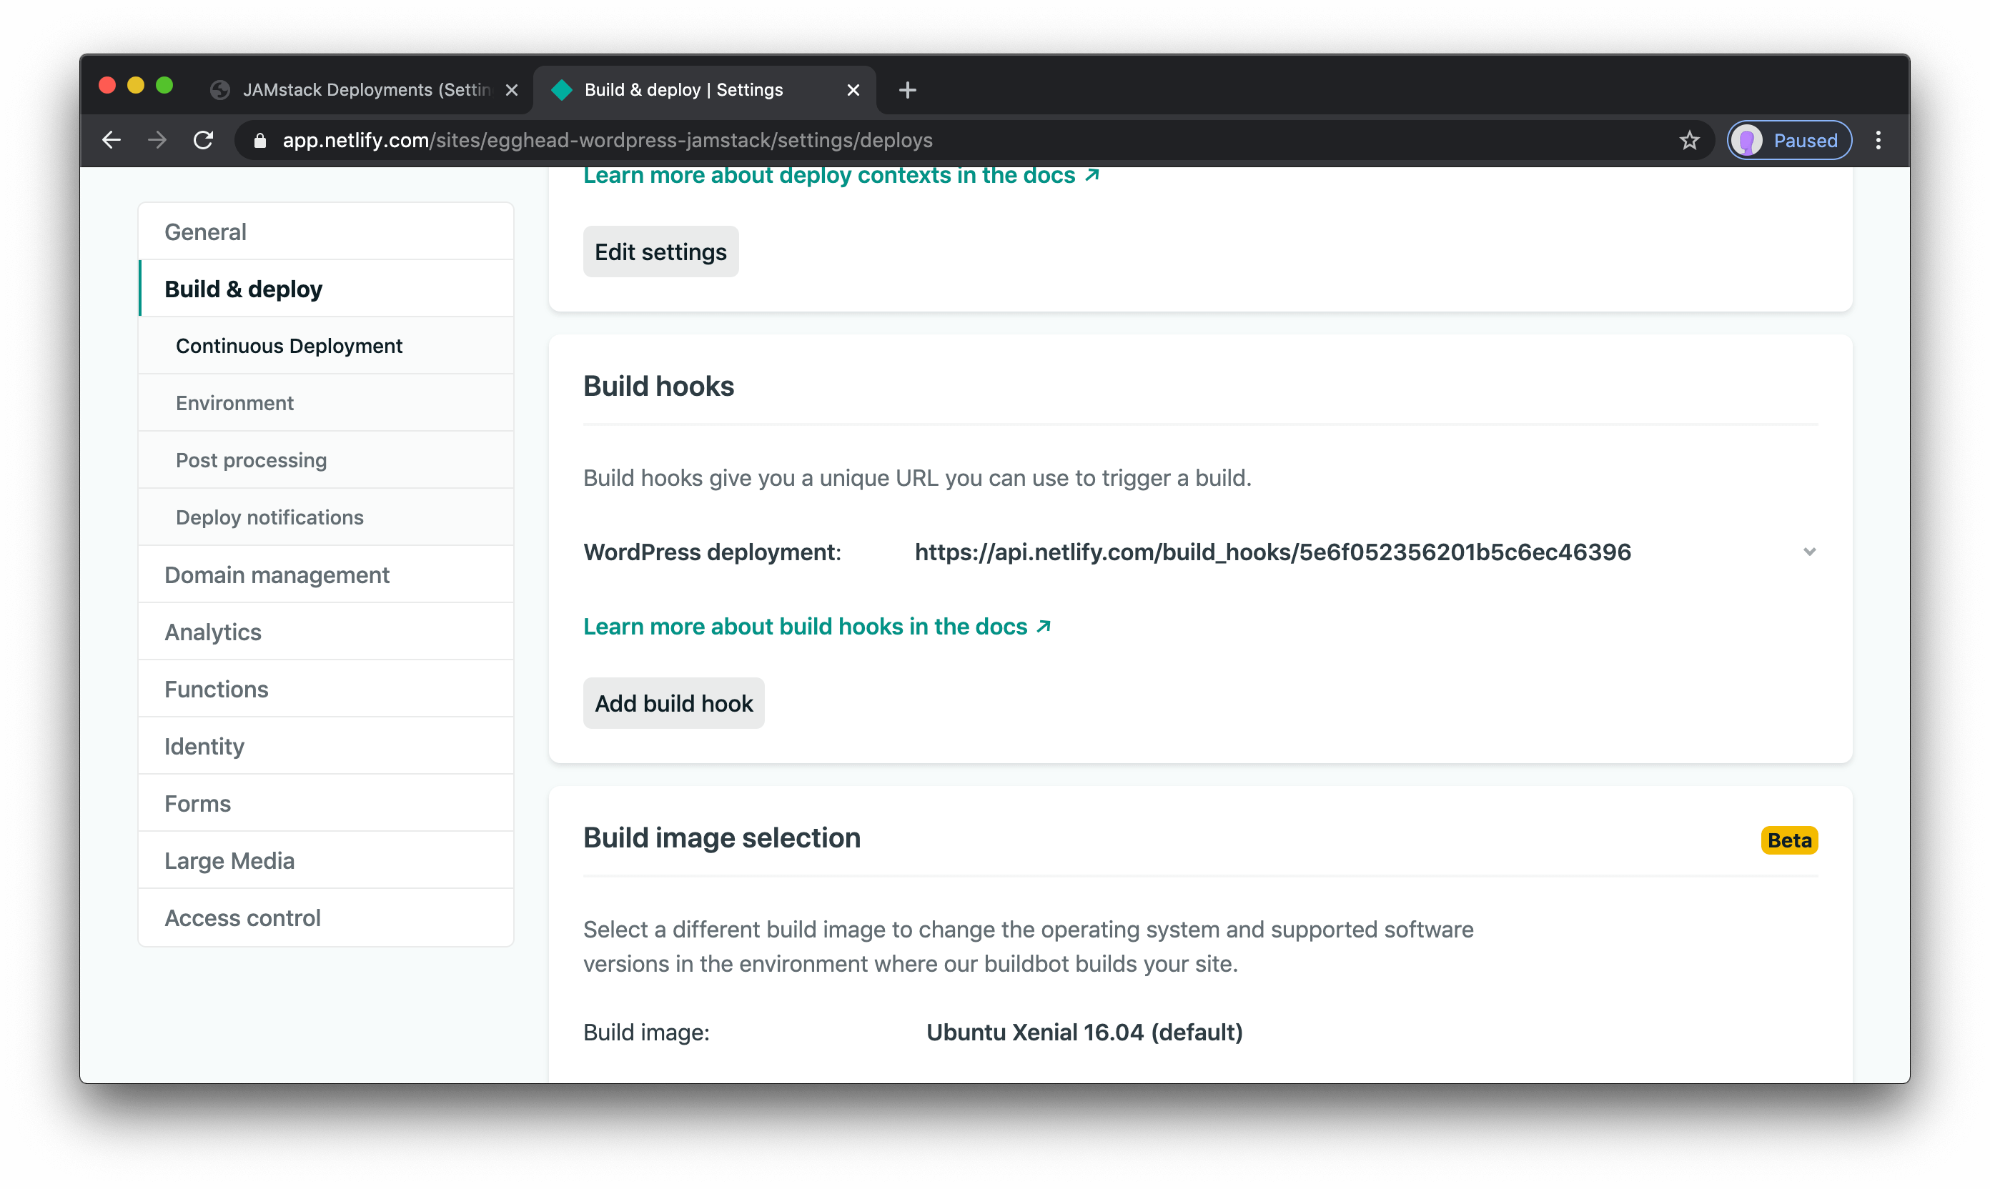Screen dimensions: 1990x1189
Task: Click the padlock site security icon
Action: click(x=259, y=139)
